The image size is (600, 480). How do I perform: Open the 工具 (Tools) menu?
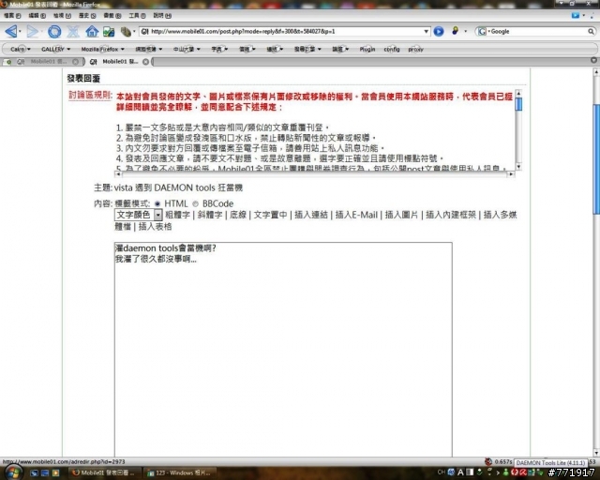(138, 16)
